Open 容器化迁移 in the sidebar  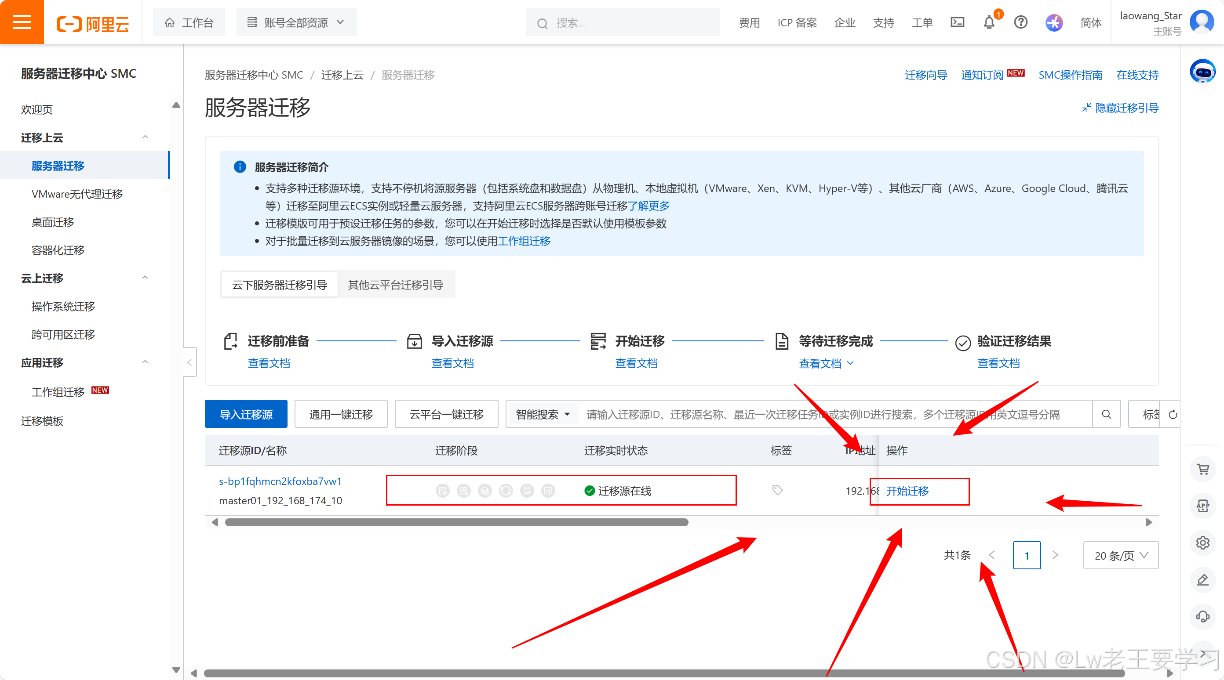(x=58, y=250)
